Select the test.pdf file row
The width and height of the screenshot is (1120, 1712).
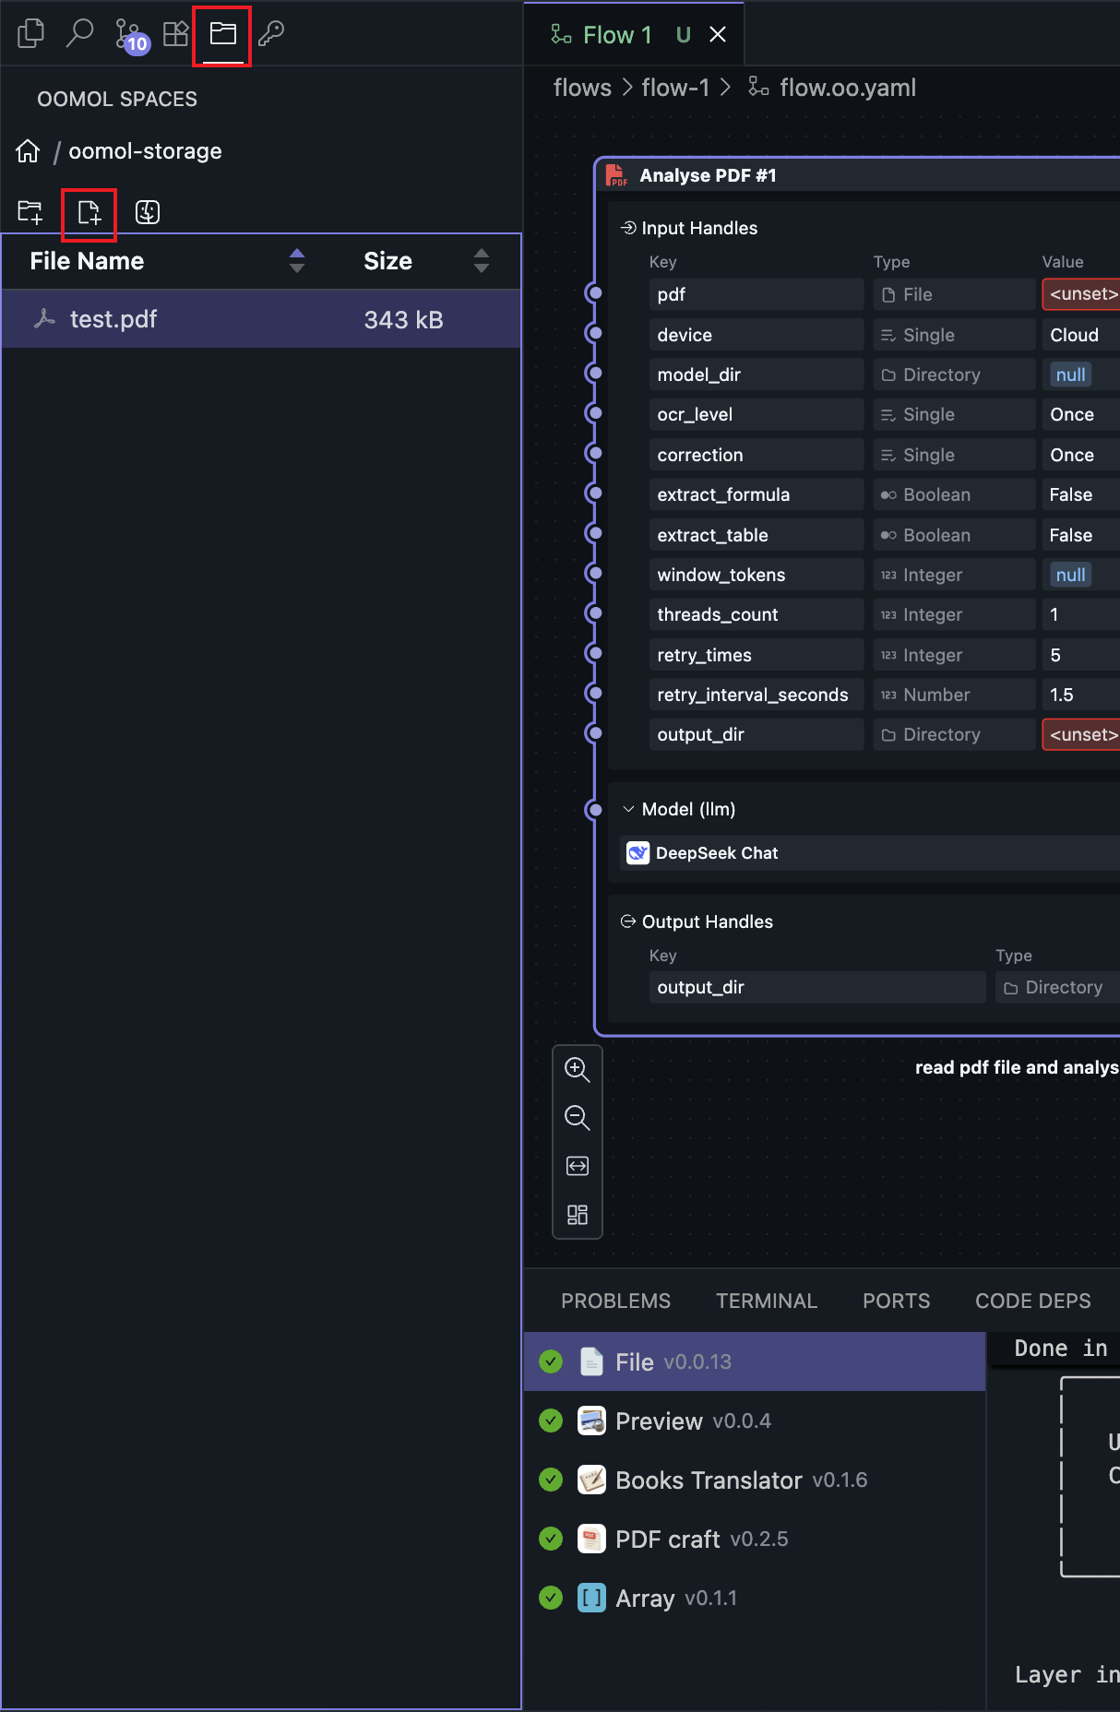(x=261, y=319)
